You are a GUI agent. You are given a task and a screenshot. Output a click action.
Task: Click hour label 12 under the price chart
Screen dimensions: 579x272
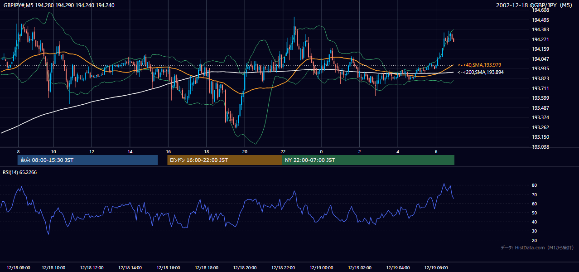tap(92, 151)
